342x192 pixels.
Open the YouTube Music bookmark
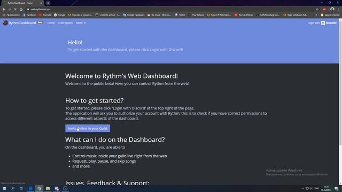tap(244, 15)
